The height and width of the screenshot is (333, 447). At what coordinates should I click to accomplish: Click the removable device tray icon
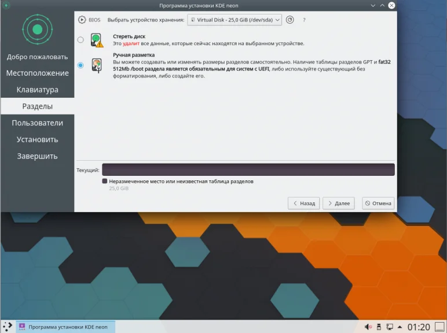379,327
